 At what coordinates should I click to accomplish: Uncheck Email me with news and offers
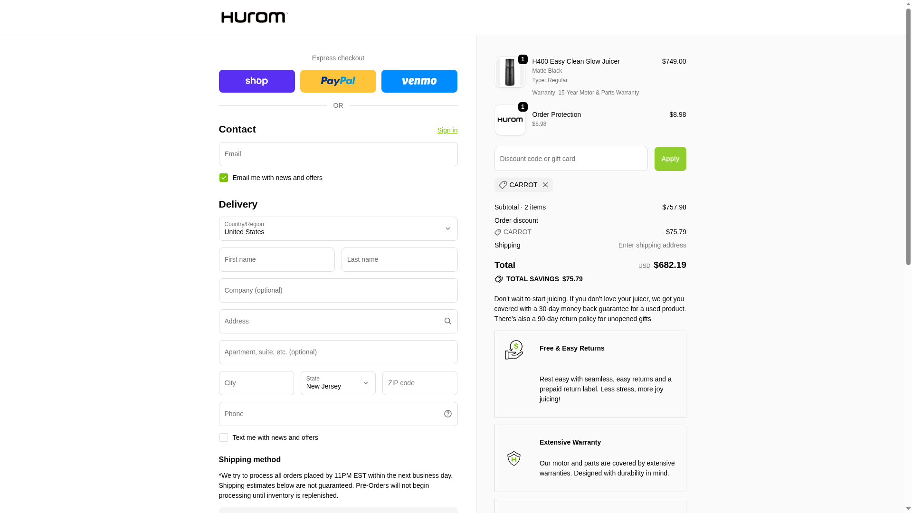pyautogui.click(x=224, y=178)
